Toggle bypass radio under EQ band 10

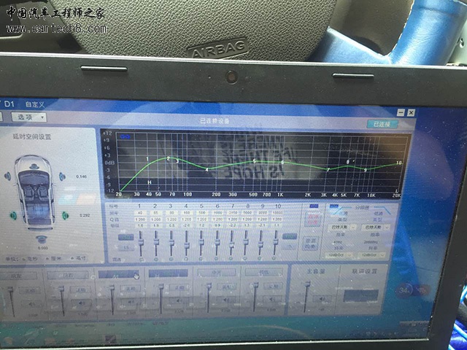(274, 257)
